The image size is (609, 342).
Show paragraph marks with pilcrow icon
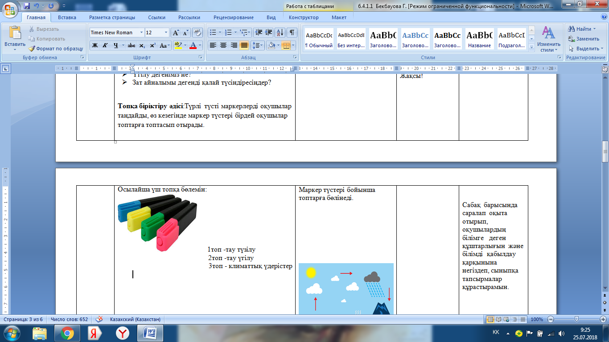pos(292,33)
